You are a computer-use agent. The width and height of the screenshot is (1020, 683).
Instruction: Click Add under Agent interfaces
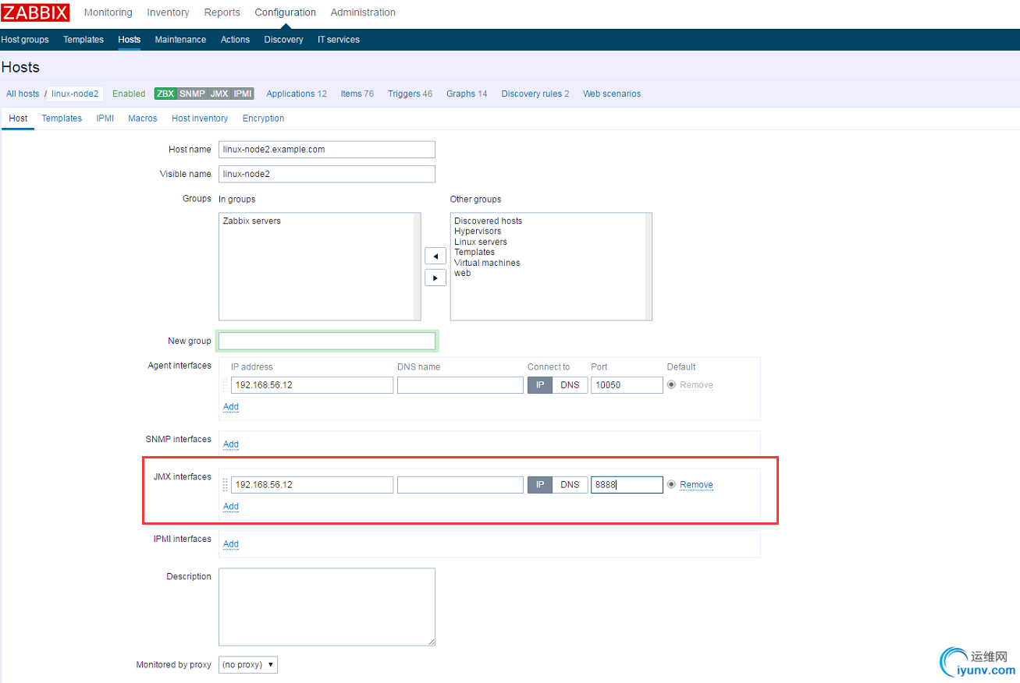coord(231,407)
